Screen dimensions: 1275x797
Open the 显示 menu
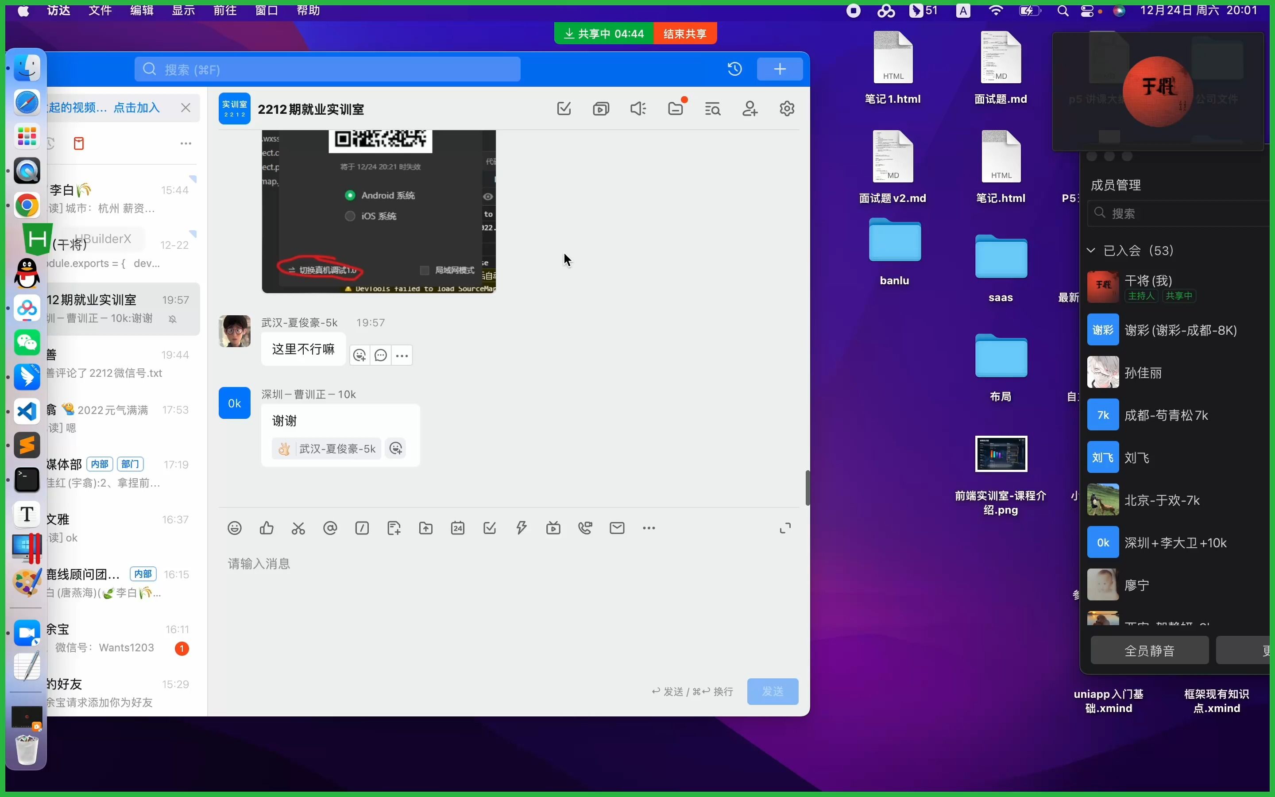183,11
